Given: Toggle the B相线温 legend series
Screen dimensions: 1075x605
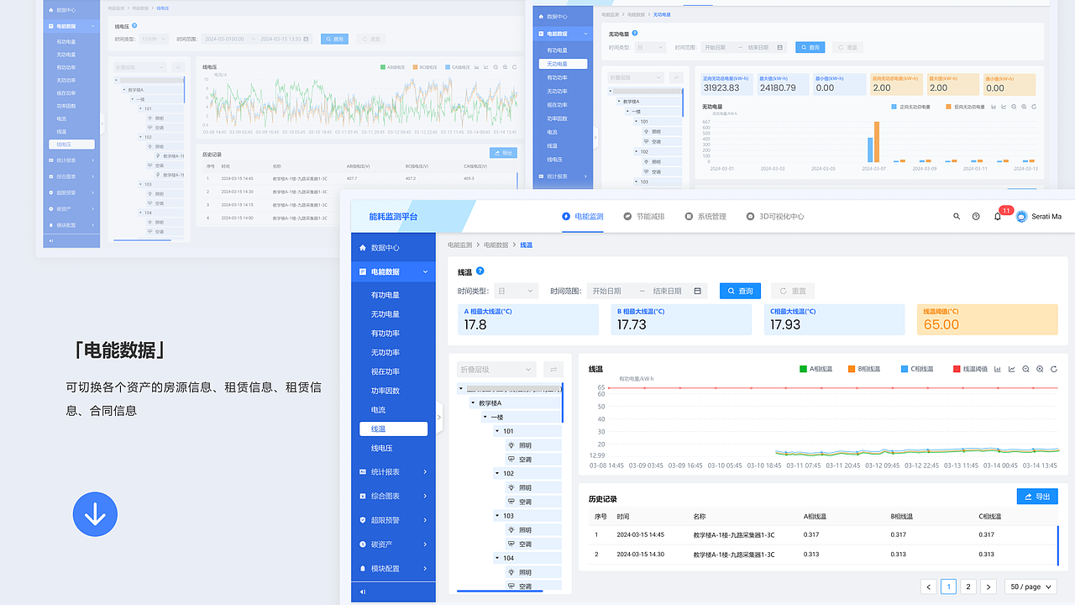Looking at the screenshot, I should point(863,369).
